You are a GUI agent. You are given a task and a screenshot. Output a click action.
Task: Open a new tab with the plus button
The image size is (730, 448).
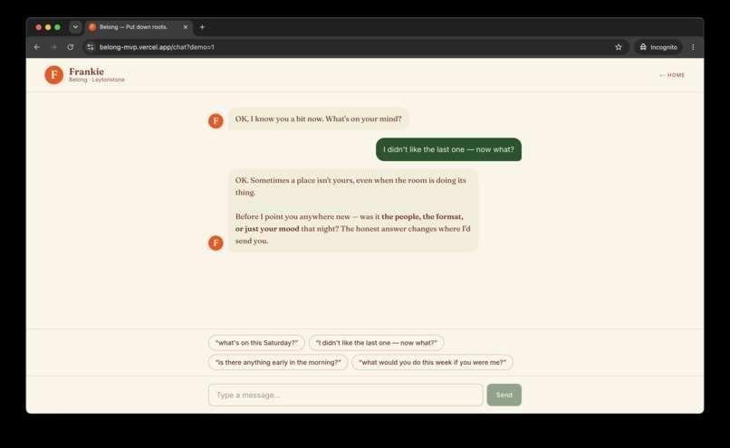click(x=202, y=27)
